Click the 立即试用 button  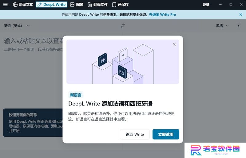coord(166,134)
